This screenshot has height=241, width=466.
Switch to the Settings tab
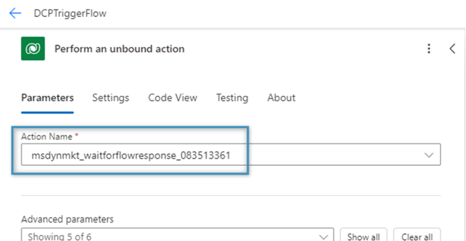(111, 98)
